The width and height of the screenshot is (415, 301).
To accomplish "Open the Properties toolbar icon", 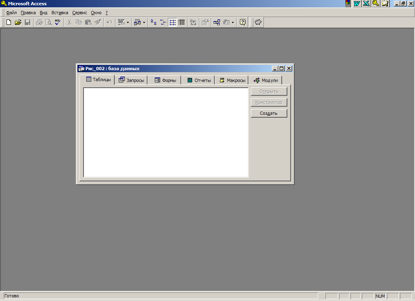I will pos(205,22).
